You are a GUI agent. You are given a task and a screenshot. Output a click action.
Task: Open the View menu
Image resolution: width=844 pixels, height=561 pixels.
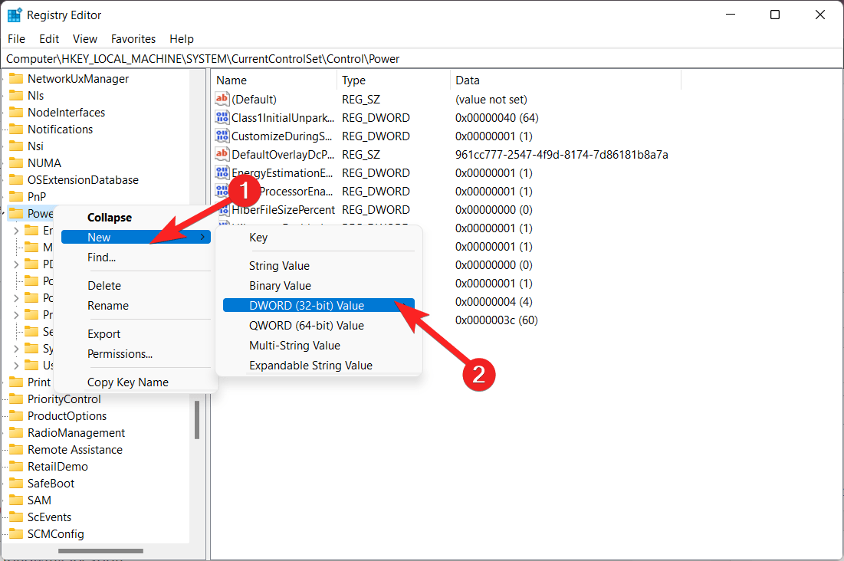(x=84, y=38)
